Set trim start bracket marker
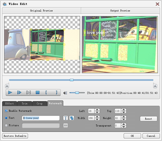Image resolution: width=162 pixels, height=141 pixels. pos(46,92)
